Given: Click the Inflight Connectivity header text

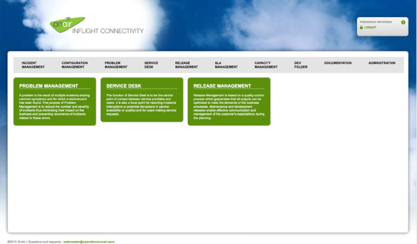Looking at the screenshot, I should pyautogui.click(x=108, y=31).
